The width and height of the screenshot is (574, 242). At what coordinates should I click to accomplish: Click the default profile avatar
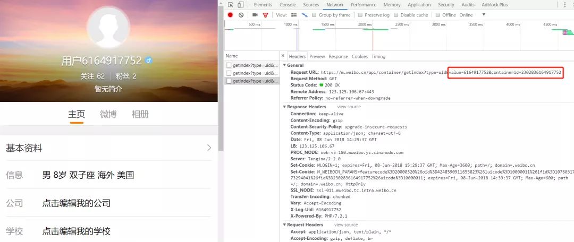(108, 28)
